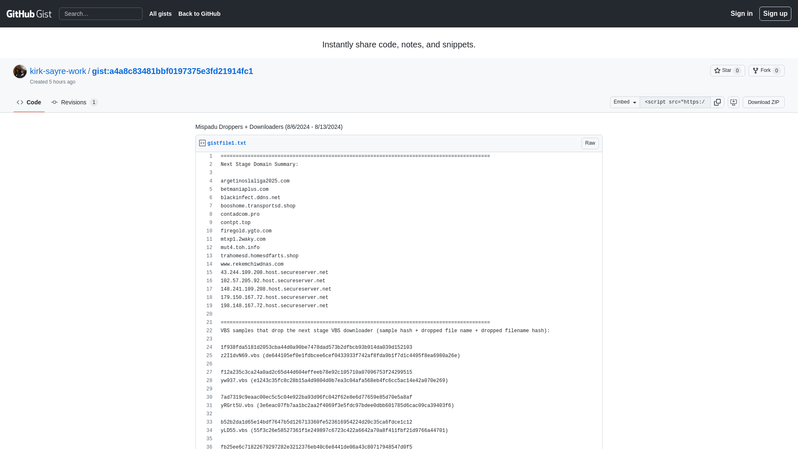Click the embed script input field

coord(675,102)
